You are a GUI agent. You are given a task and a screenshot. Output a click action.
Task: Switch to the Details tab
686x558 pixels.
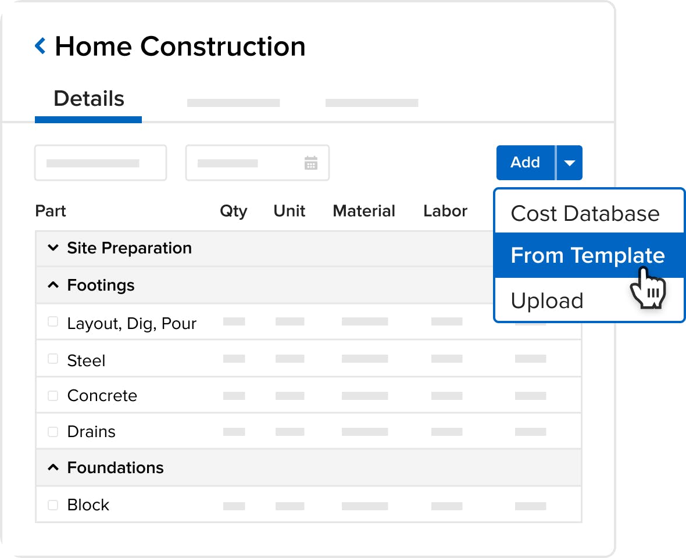click(x=88, y=99)
